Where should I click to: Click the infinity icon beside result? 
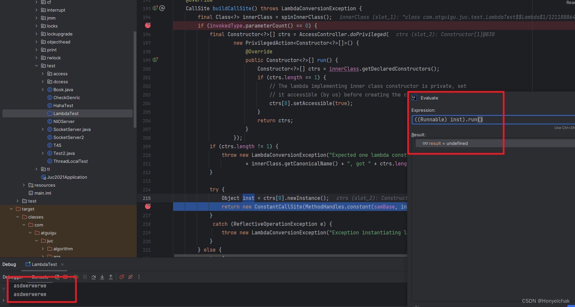(425, 144)
